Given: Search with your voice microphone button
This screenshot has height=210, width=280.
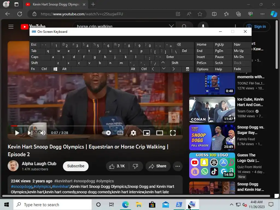Looking at the screenshot, I should 203,26.
